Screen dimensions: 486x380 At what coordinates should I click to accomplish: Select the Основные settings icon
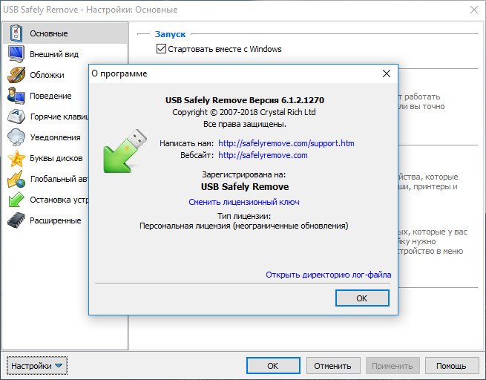click(x=16, y=33)
